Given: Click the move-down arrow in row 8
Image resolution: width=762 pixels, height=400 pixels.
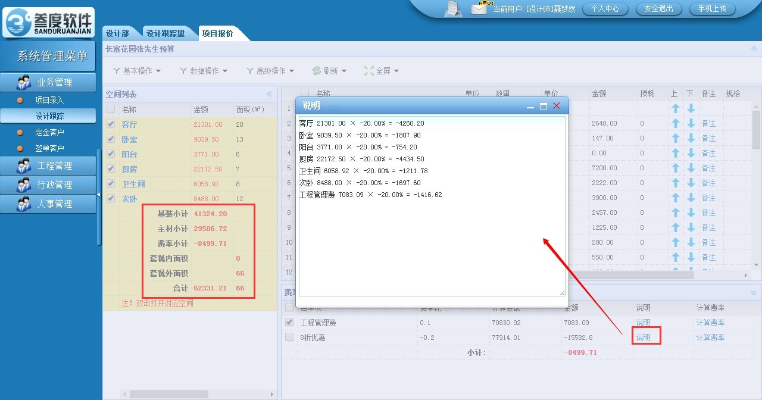Looking at the screenshot, I should pos(691,212).
